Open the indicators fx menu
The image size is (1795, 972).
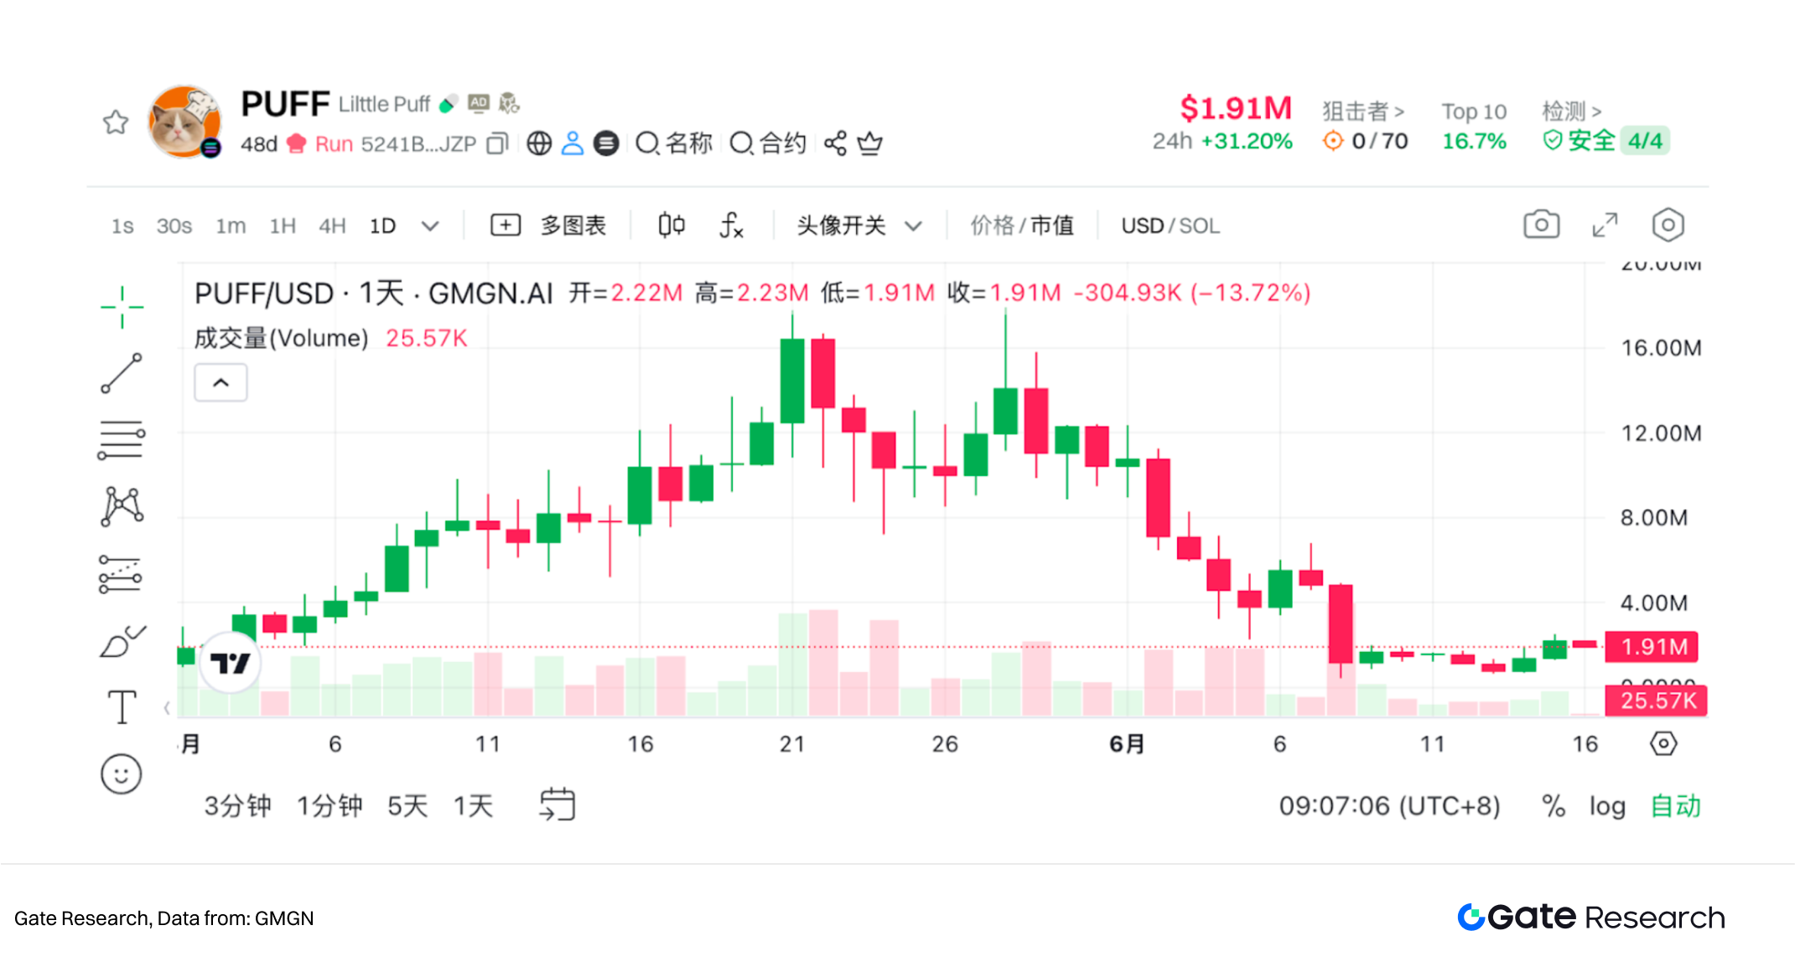pyautogui.click(x=731, y=225)
